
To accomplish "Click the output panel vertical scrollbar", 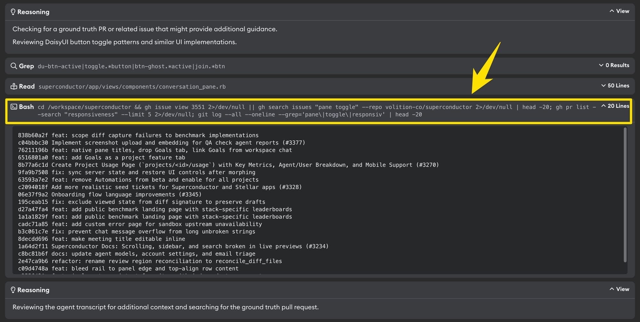I will click(x=625, y=195).
